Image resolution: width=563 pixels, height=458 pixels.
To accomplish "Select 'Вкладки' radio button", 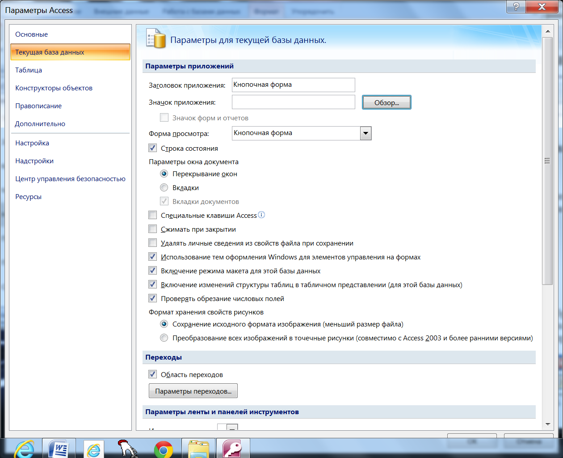I will point(164,187).
